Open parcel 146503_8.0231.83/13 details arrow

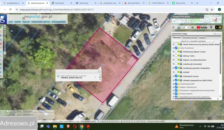96,77
